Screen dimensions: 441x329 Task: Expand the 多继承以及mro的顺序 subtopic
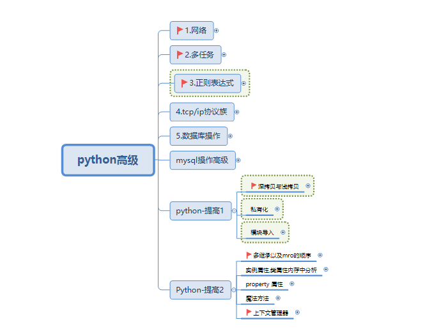[320, 255]
